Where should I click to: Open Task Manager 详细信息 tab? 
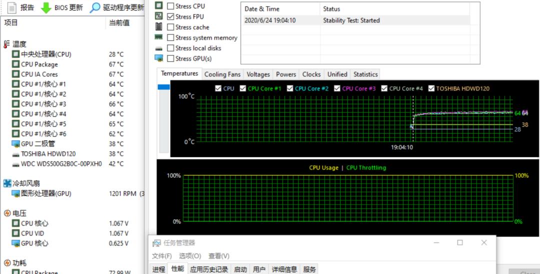pyautogui.click(x=284, y=269)
